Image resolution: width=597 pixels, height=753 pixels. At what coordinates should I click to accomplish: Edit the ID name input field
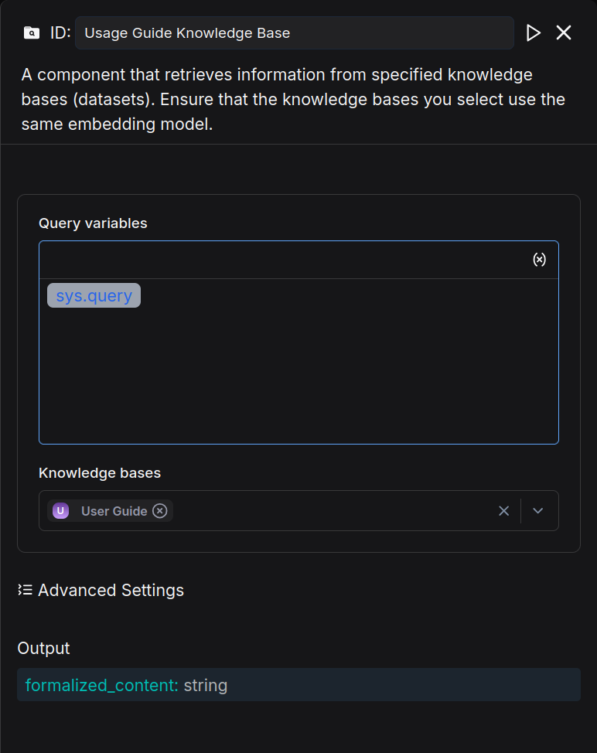[x=294, y=33]
